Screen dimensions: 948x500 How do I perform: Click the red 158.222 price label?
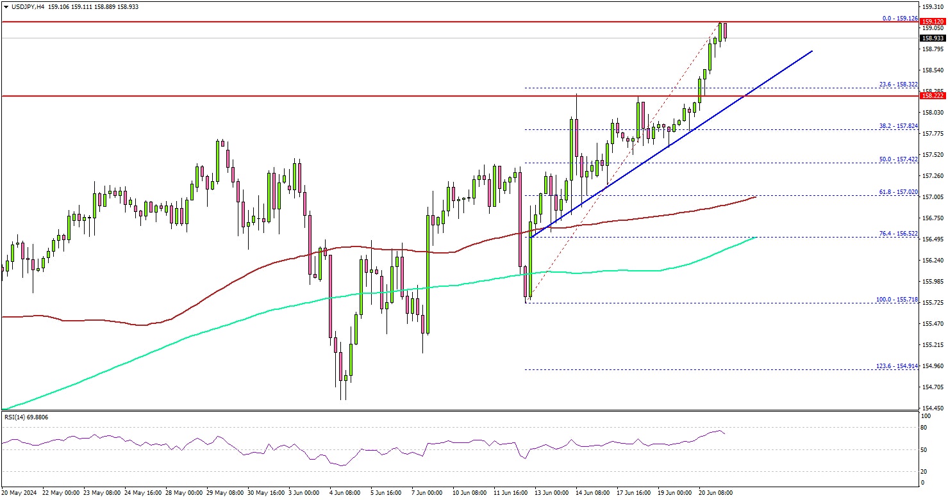(x=933, y=96)
